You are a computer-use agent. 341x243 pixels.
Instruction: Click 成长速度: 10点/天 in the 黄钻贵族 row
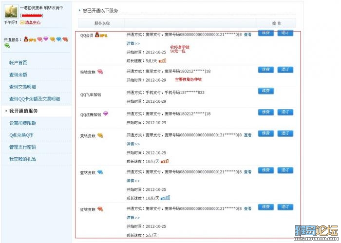[x=143, y=162]
